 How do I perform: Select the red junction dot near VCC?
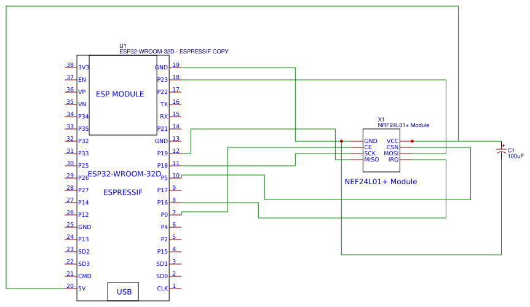[412, 141]
